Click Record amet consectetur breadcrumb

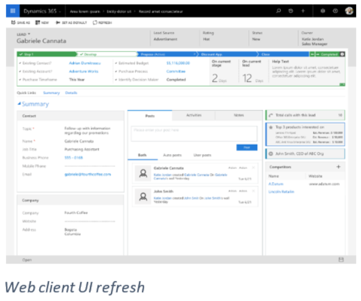click(x=161, y=11)
